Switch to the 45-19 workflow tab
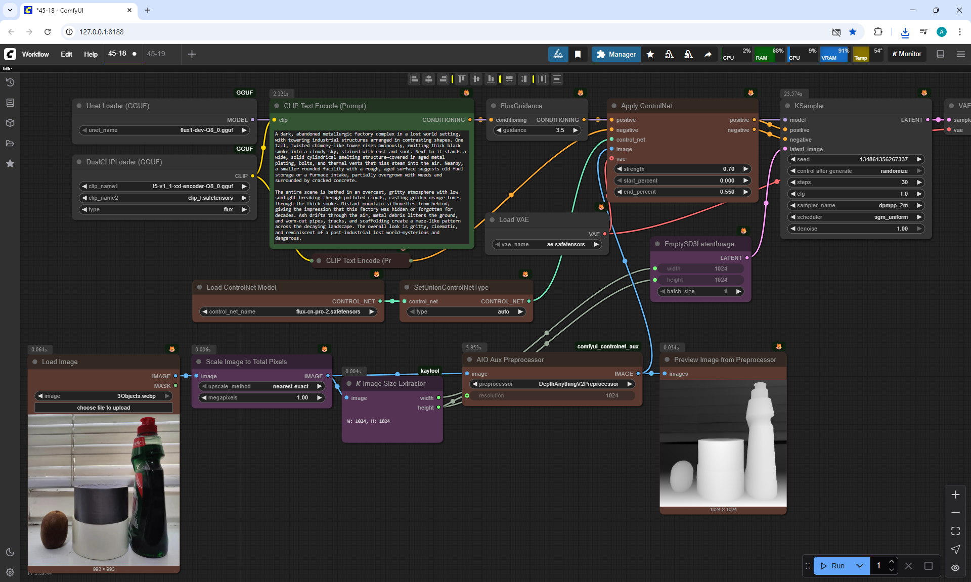The height and width of the screenshot is (582, 971). pyautogui.click(x=156, y=54)
